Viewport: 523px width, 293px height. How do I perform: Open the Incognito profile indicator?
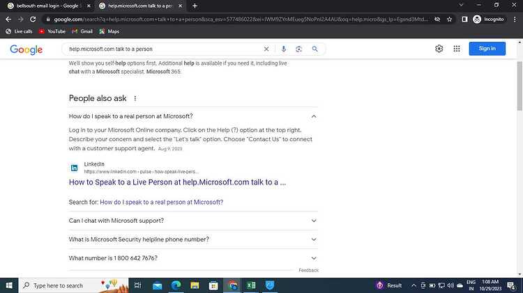[x=489, y=19]
